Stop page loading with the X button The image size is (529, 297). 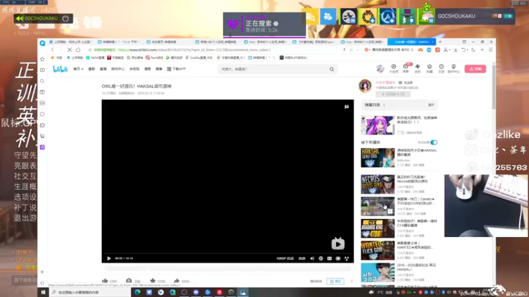coord(69,49)
